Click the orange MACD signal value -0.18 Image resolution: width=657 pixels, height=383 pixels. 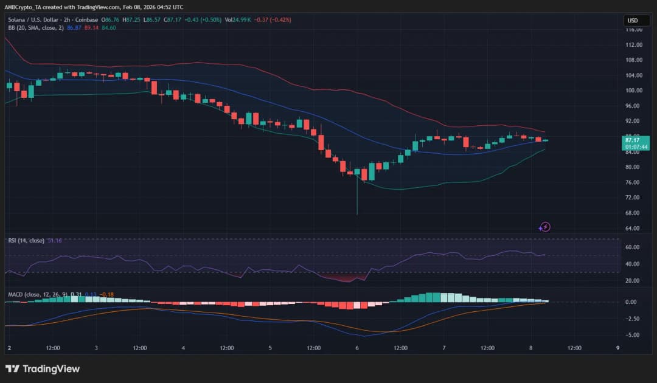(x=107, y=295)
